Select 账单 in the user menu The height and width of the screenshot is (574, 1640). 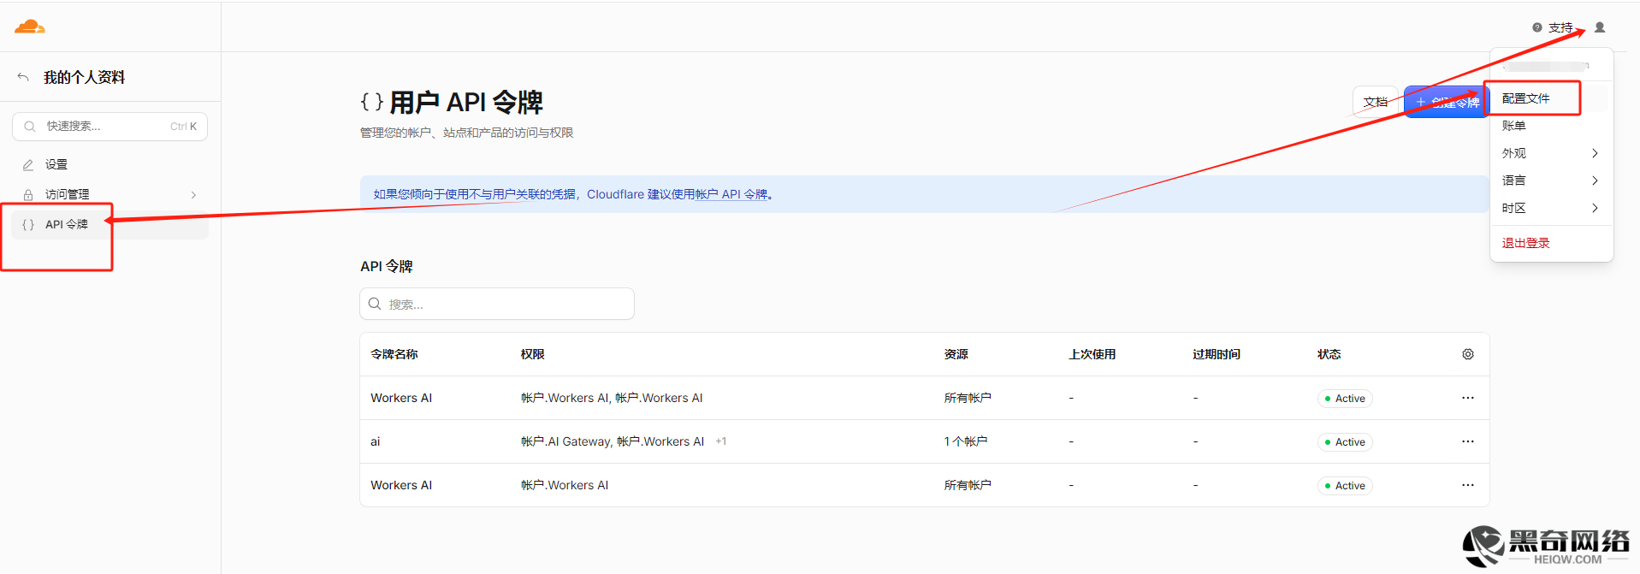pyautogui.click(x=1513, y=126)
